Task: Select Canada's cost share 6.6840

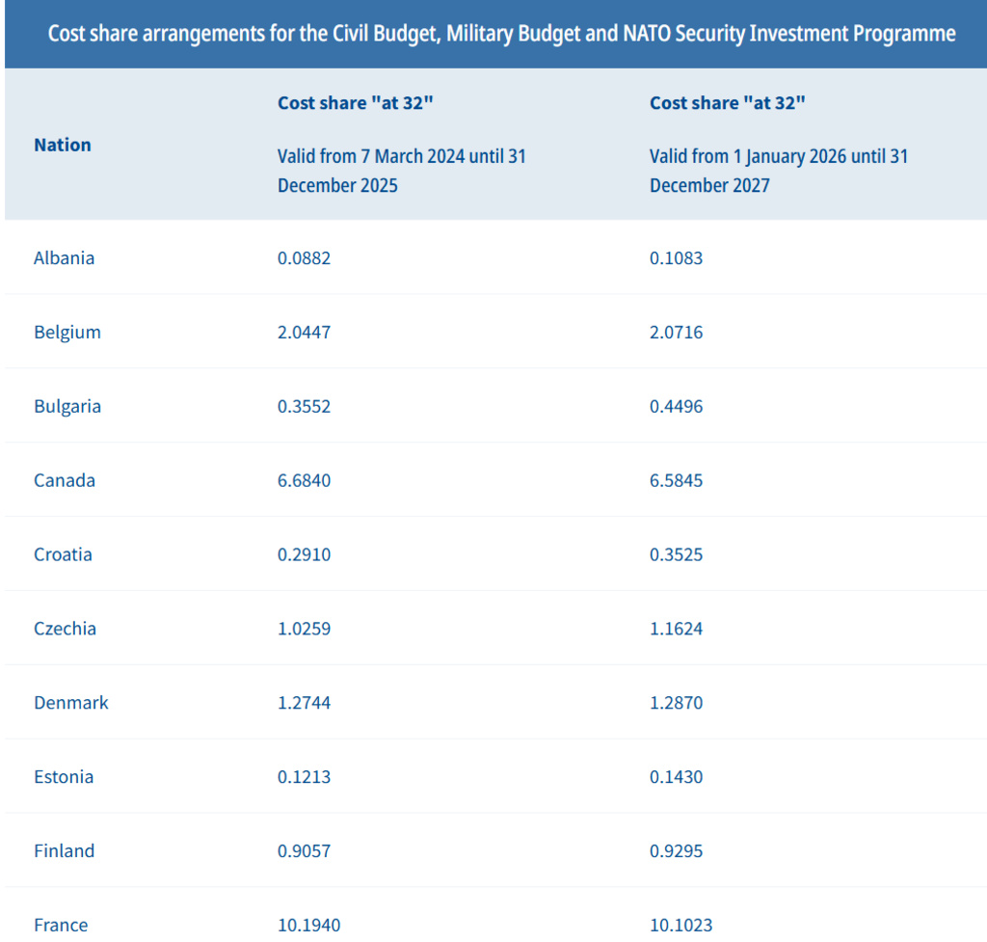Action: (x=305, y=481)
